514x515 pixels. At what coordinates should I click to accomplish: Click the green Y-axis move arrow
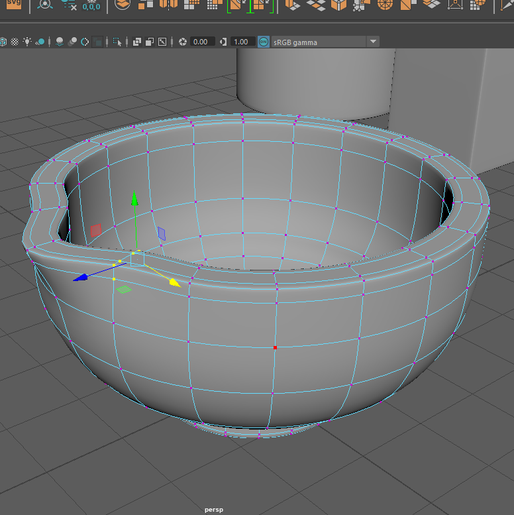click(x=134, y=198)
